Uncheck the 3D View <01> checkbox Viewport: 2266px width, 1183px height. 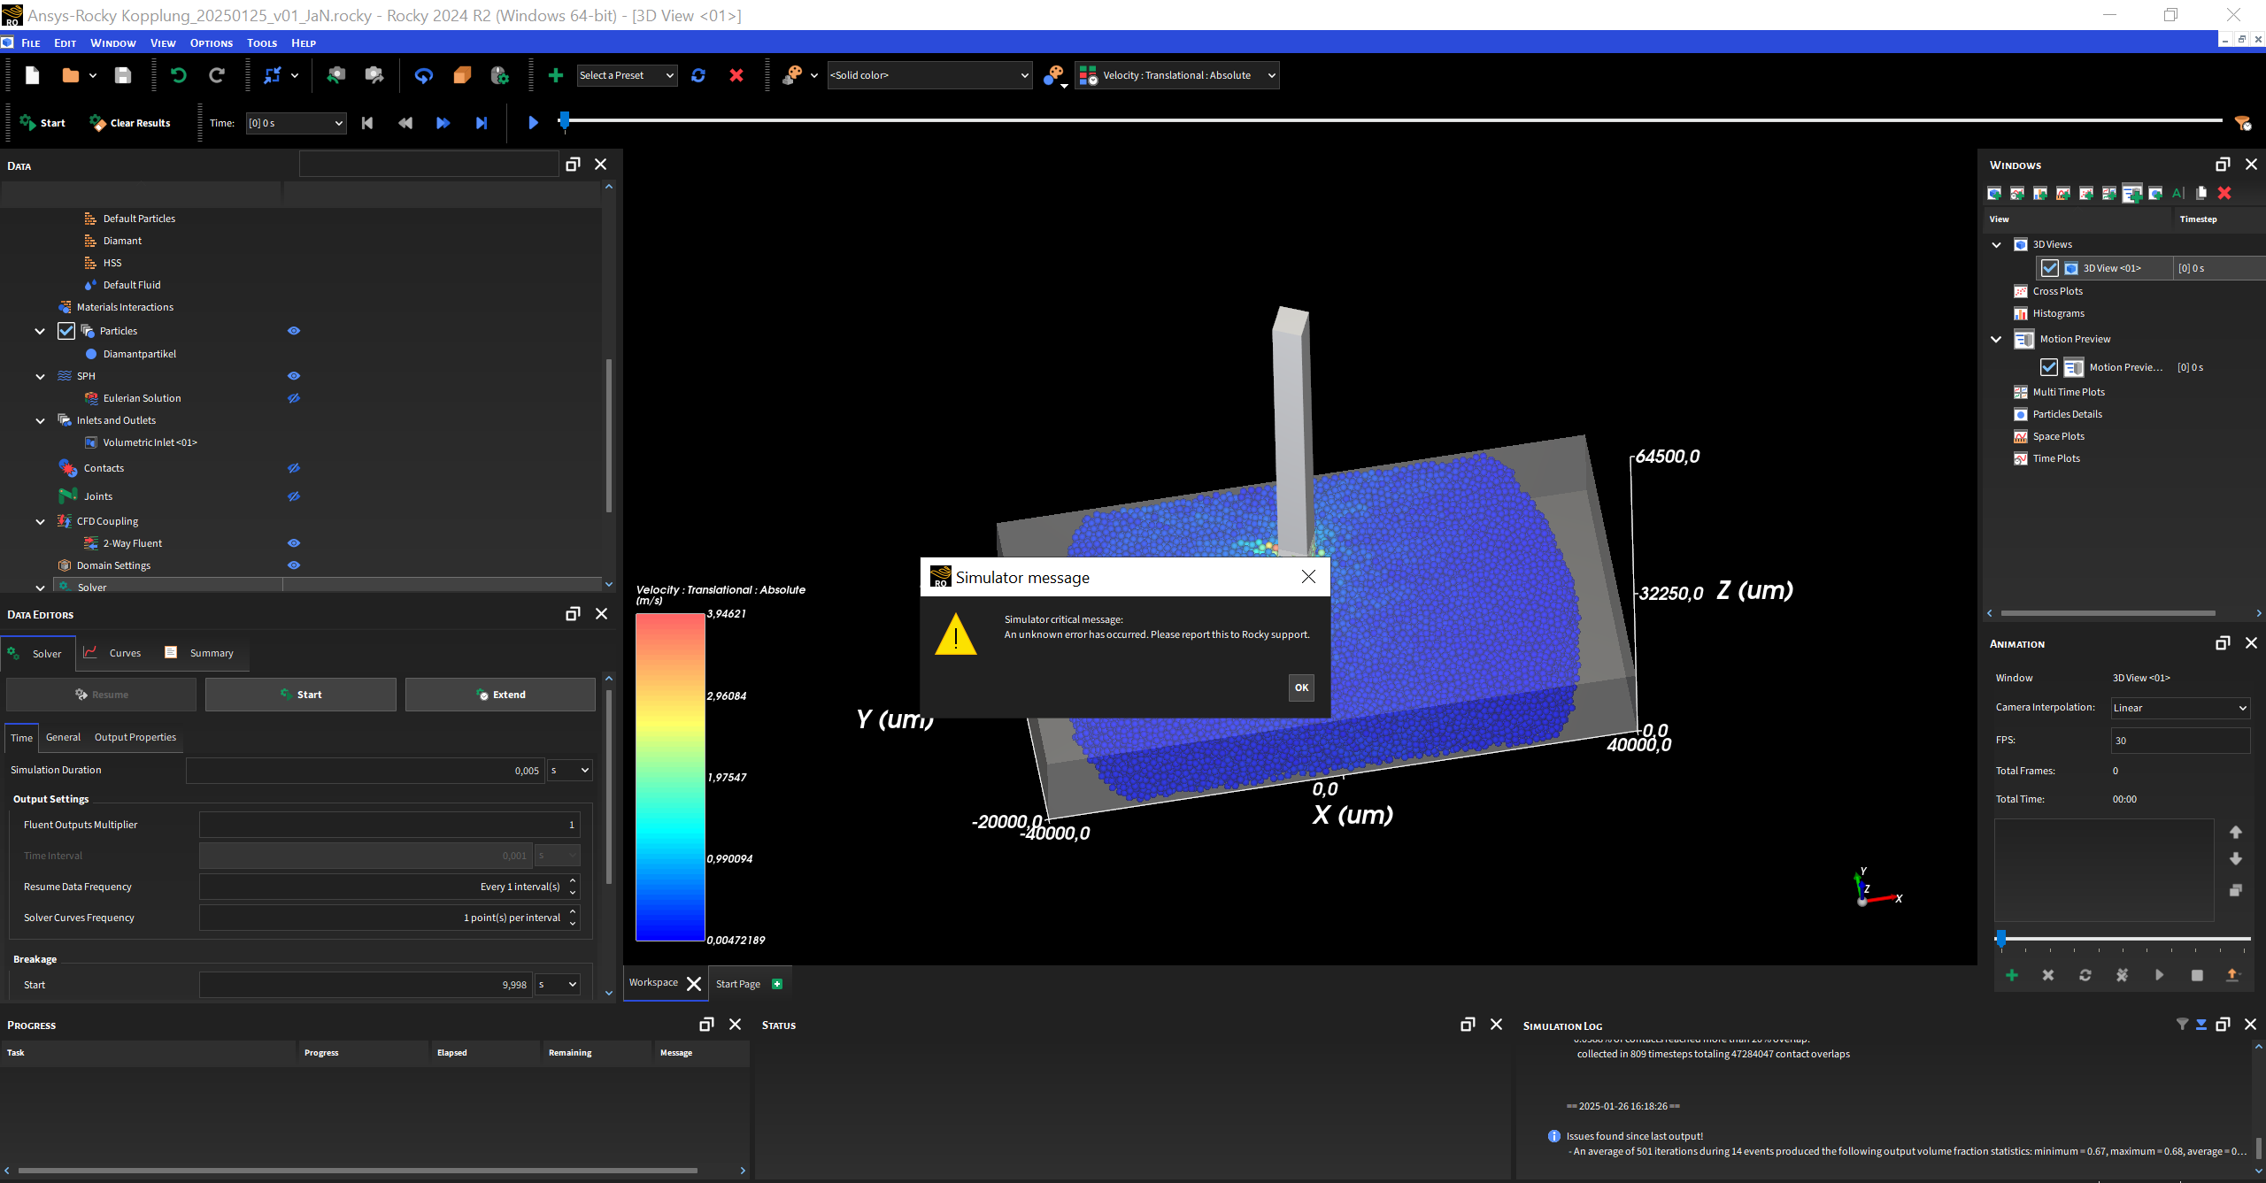click(x=2049, y=268)
